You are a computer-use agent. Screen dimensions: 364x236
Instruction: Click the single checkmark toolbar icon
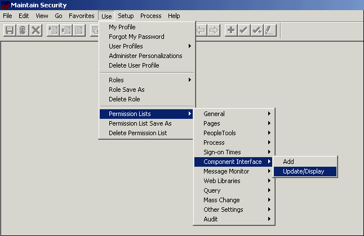pos(244,30)
